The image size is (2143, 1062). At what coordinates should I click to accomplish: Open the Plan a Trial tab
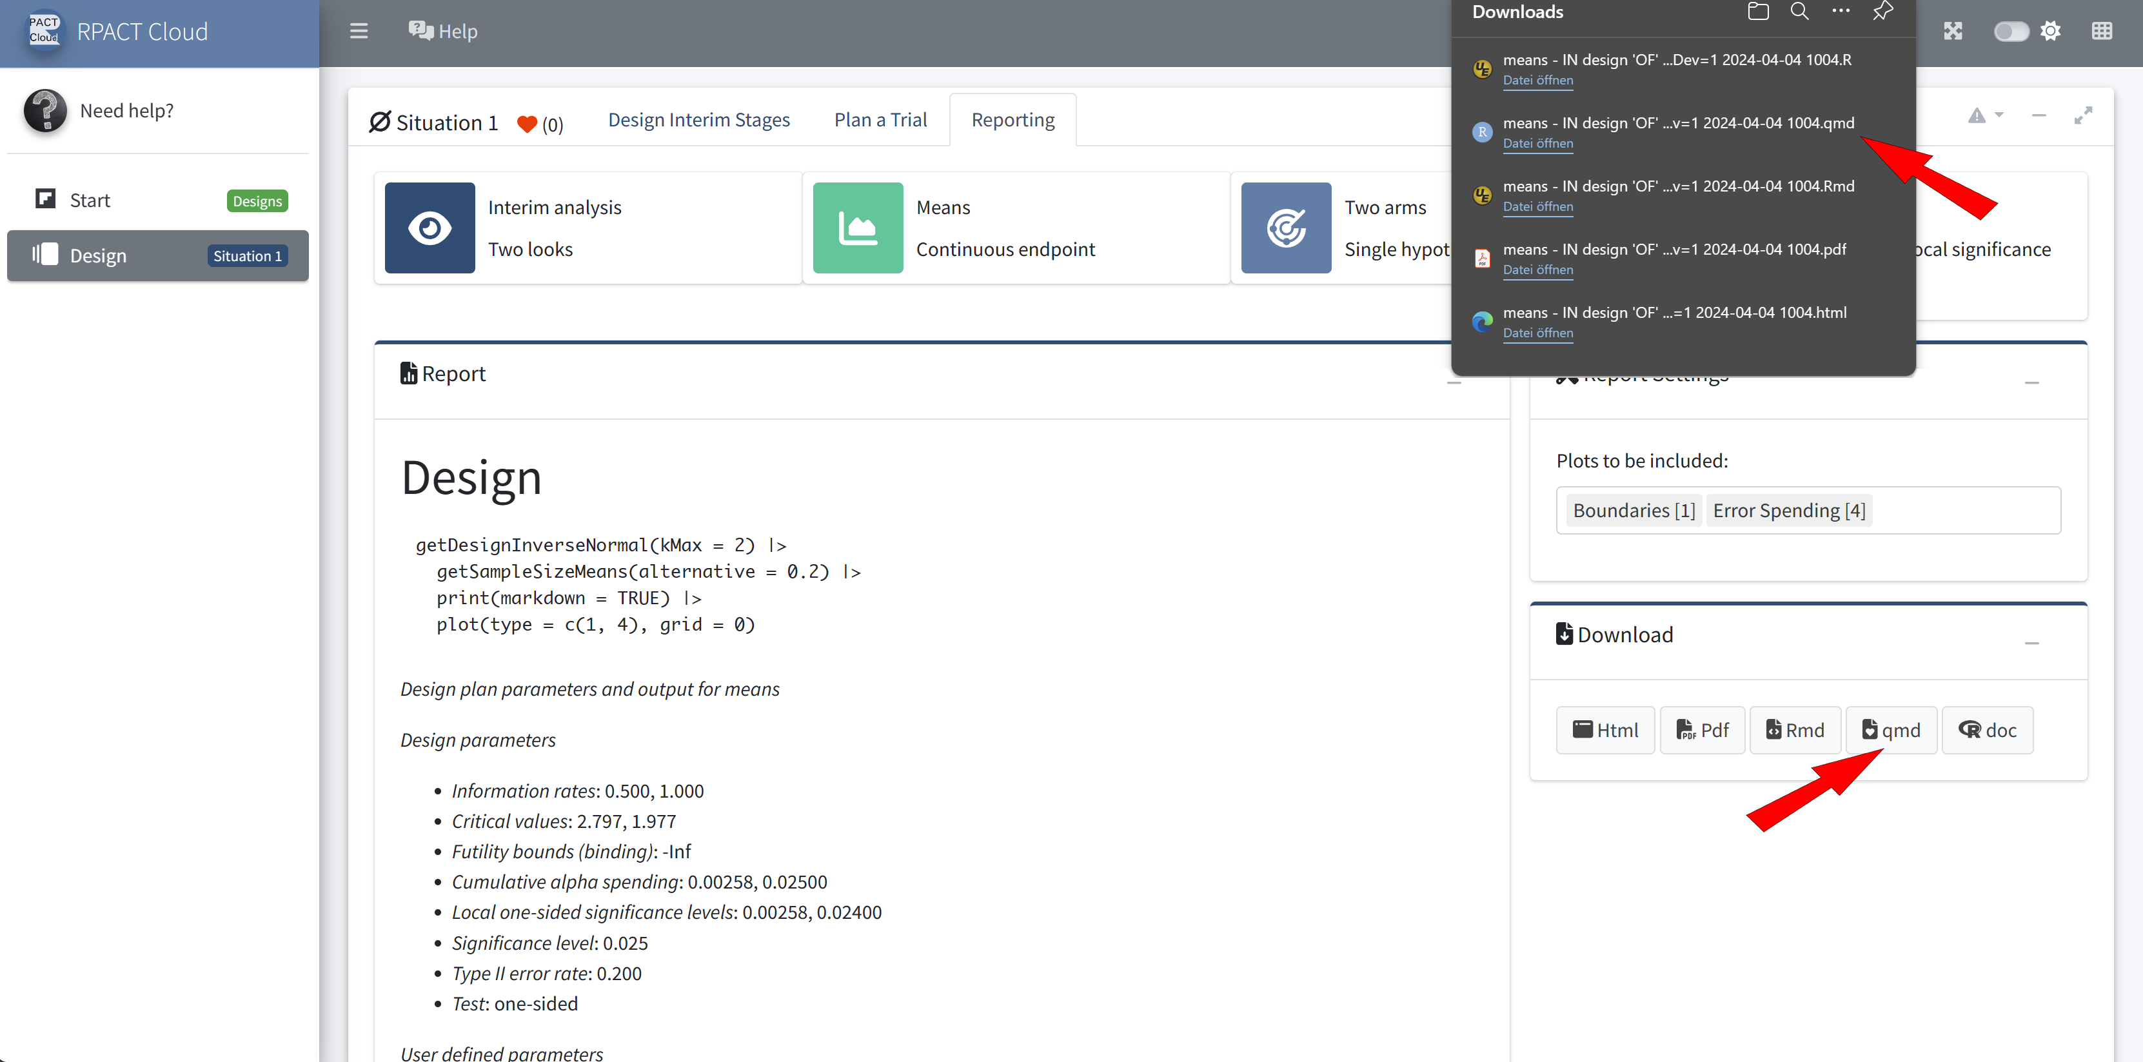pos(880,121)
